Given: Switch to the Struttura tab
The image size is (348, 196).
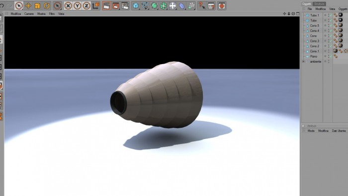Looking at the screenshot, I should pos(319,4).
